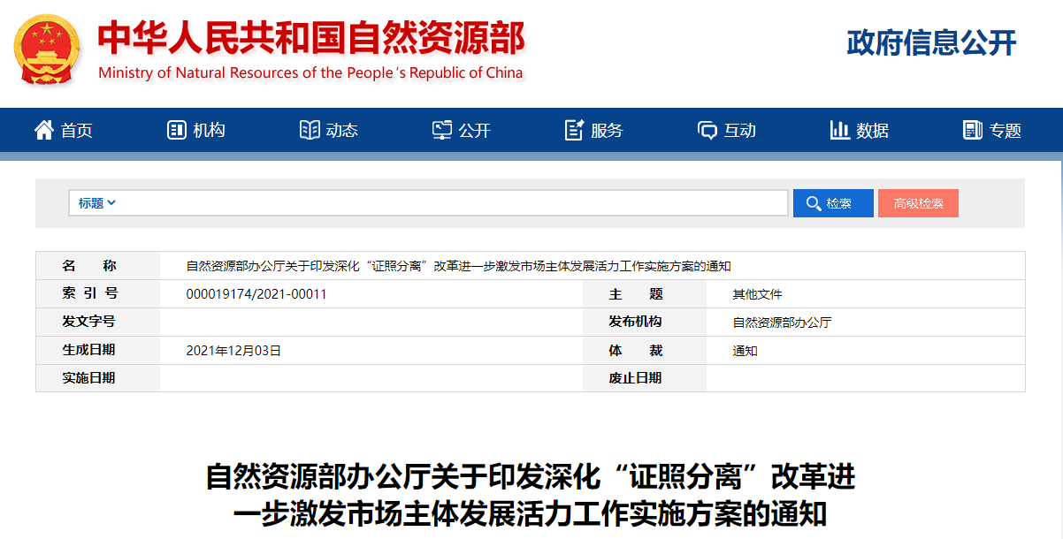The image size is (1063, 539).
Task: Click the English ministry name subtitle
Action: coord(310,72)
